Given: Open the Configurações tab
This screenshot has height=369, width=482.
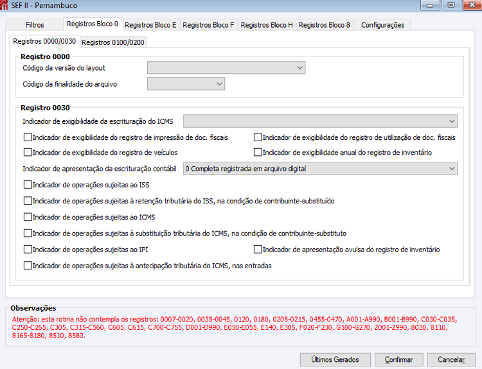Looking at the screenshot, I should pos(382,25).
